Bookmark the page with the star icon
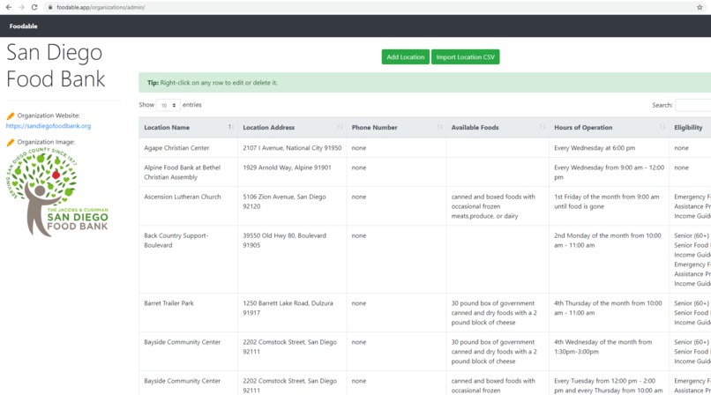 point(700,7)
